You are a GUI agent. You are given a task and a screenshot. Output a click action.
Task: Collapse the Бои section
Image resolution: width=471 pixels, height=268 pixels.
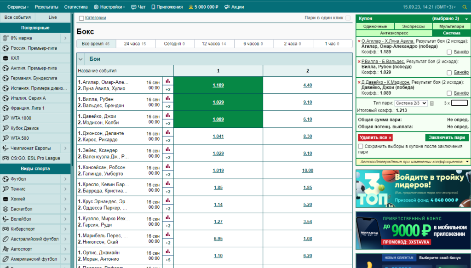point(80,59)
